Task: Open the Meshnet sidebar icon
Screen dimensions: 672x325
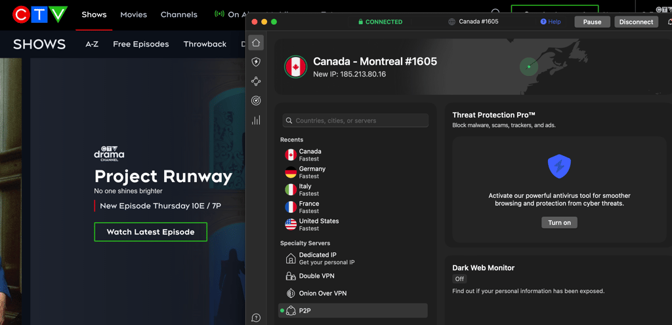Action: 256,81
